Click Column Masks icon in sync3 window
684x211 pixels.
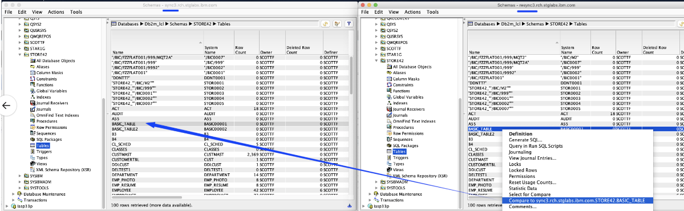coord(33,73)
